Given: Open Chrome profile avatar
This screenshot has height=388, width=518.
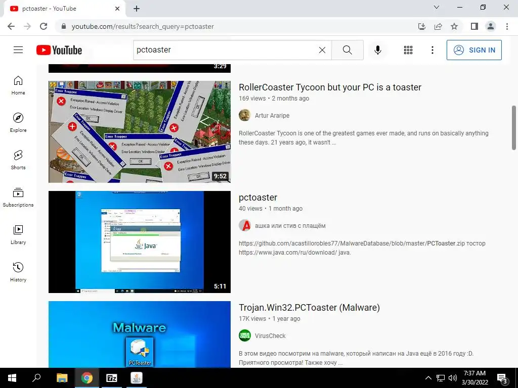Looking at the screenshot, I should [491, 26].
